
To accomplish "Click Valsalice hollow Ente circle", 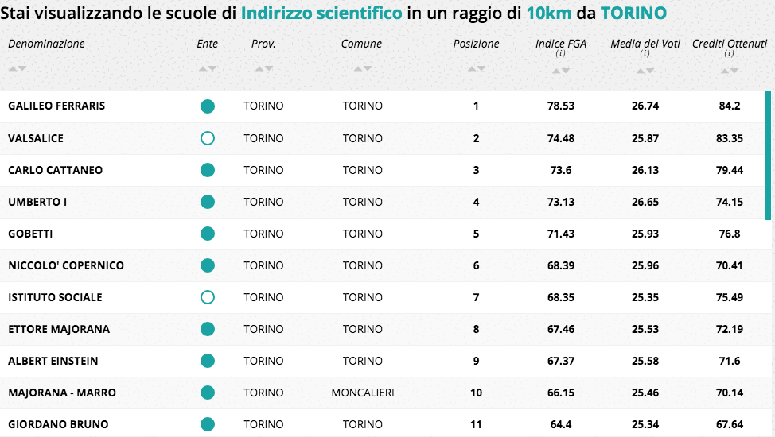I will 208,138.
